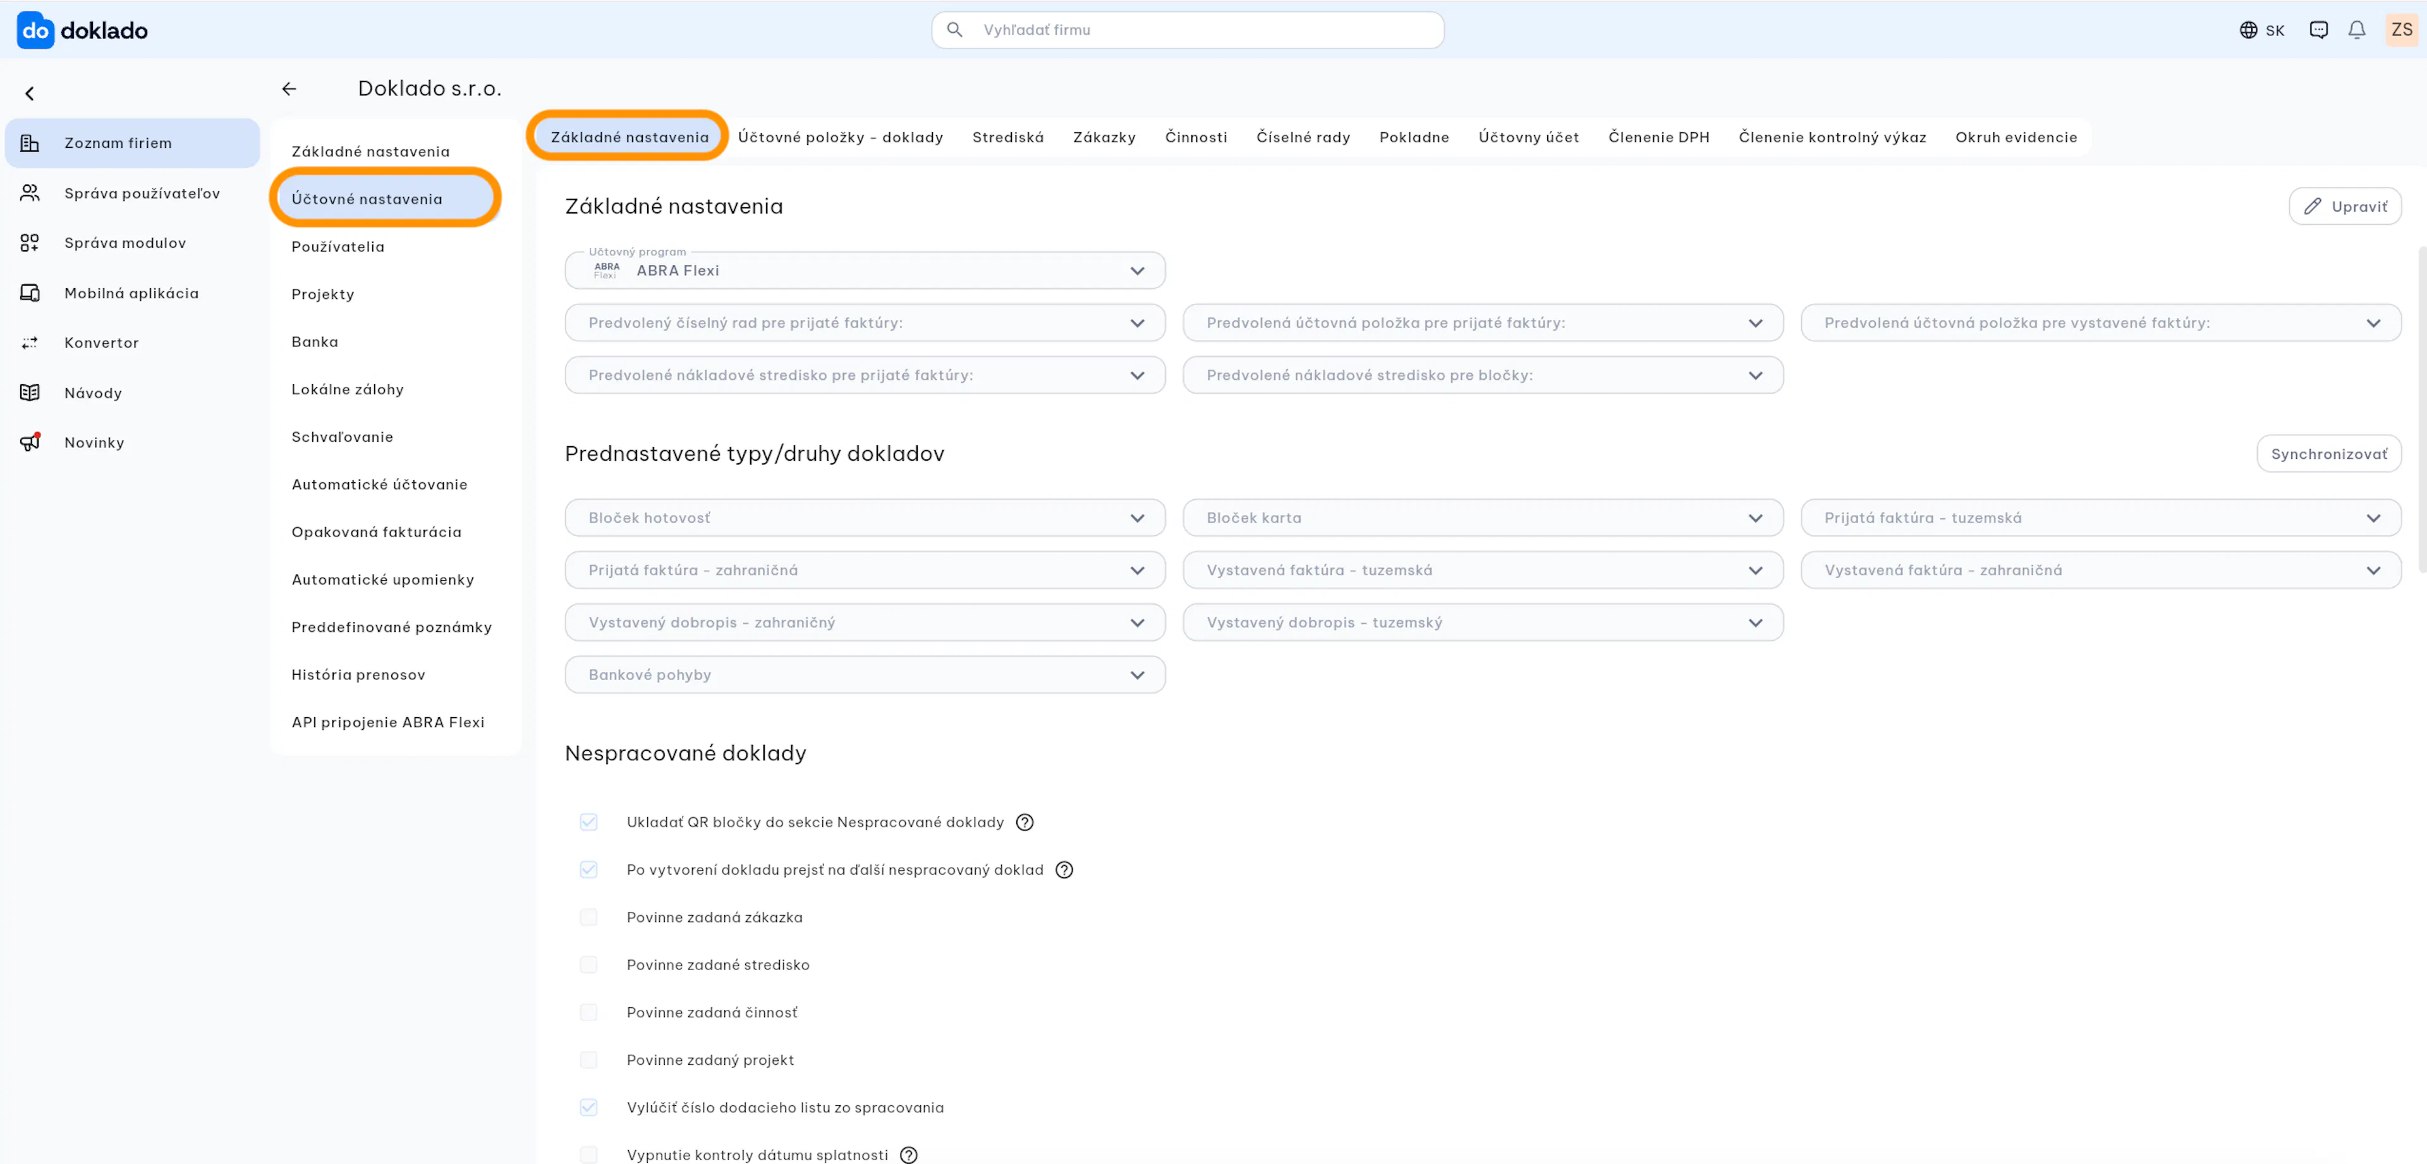Screen dimensions: 2427x1164
Task: Expand Bankové pohyby dropdown
Action: [x=865, y=676]
